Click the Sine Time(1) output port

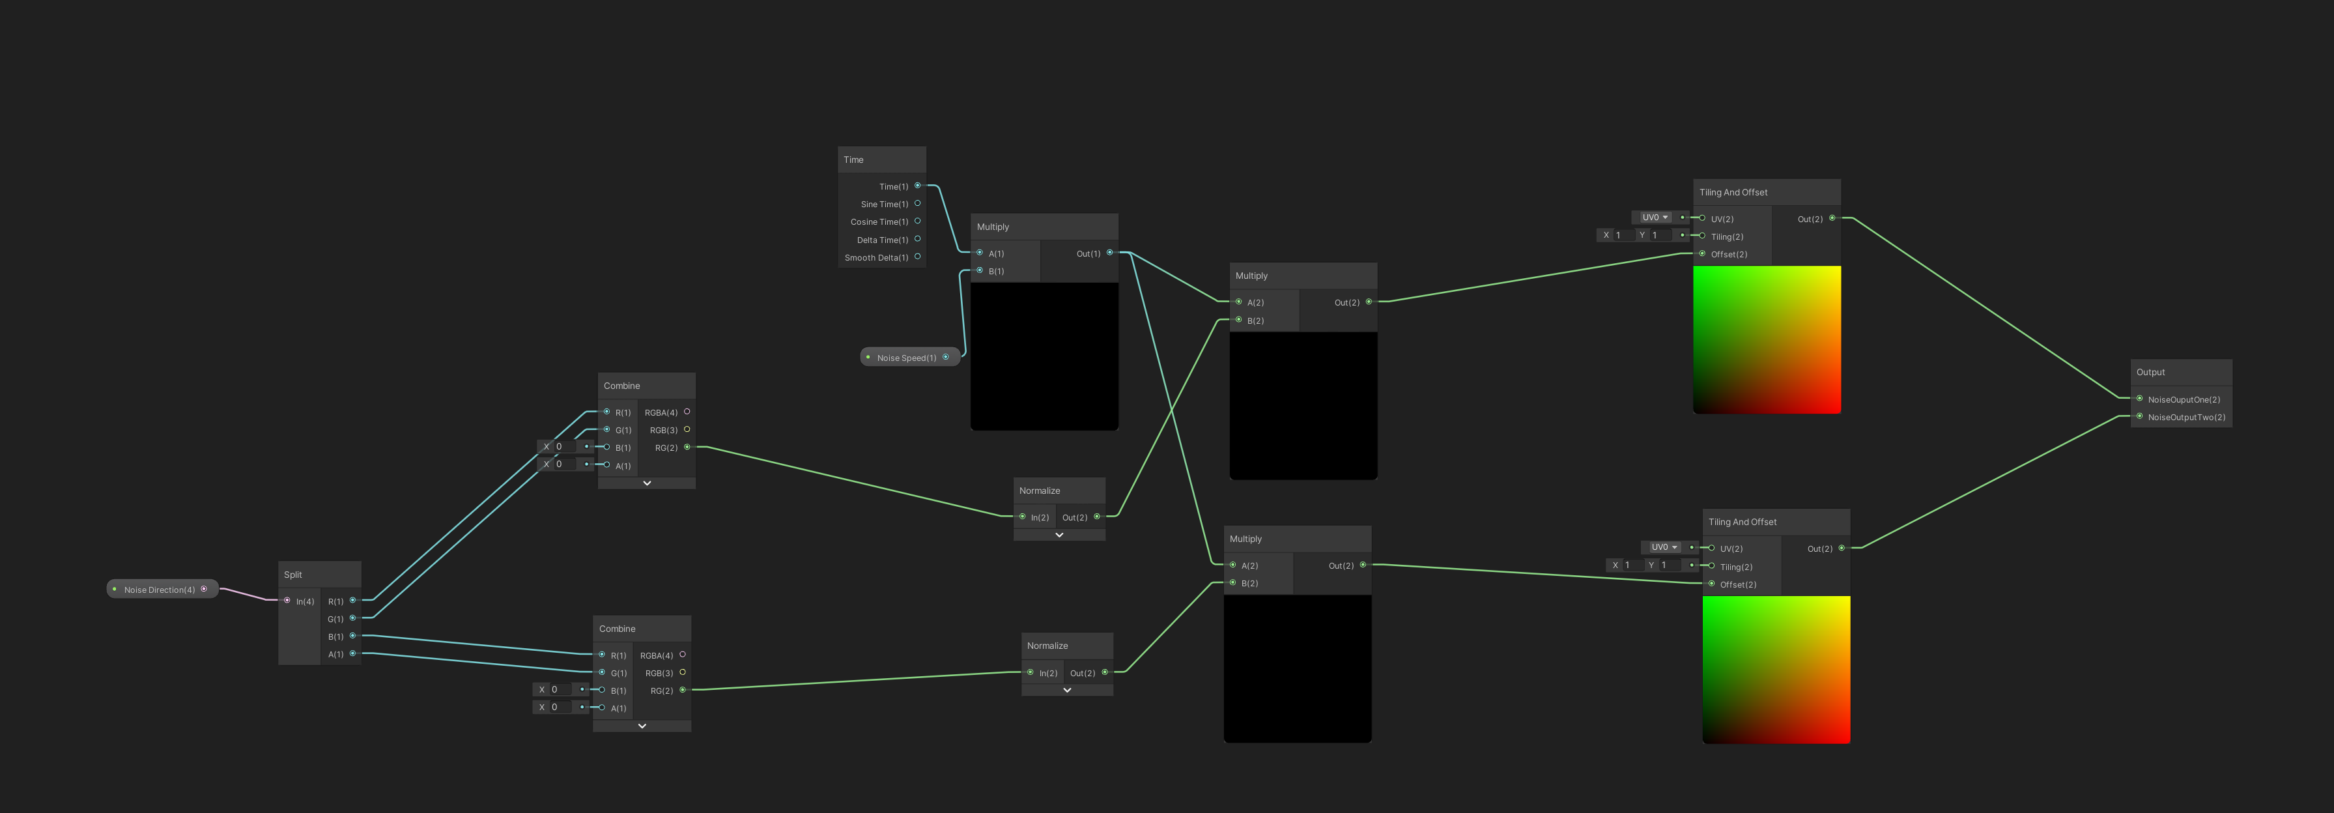tap(917, 204)
